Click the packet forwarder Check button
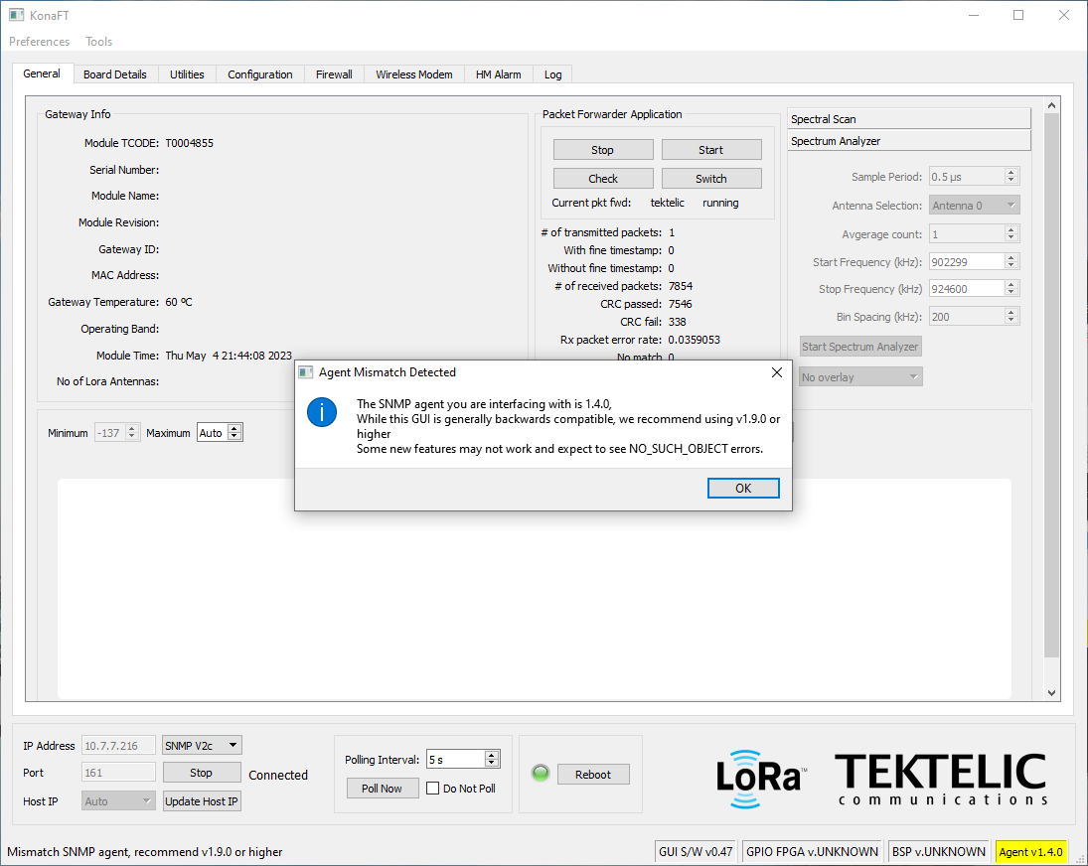The height and width of the screenshot is (866, 1088). (603, 178)
